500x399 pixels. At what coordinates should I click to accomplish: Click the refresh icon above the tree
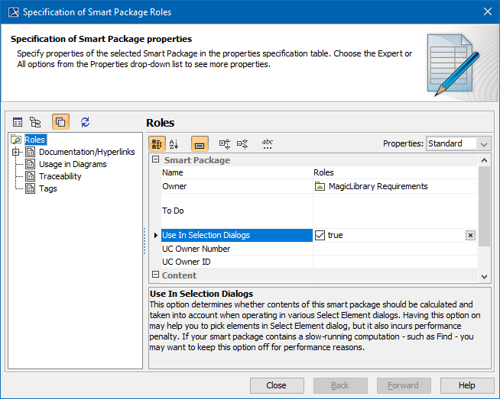85,122
